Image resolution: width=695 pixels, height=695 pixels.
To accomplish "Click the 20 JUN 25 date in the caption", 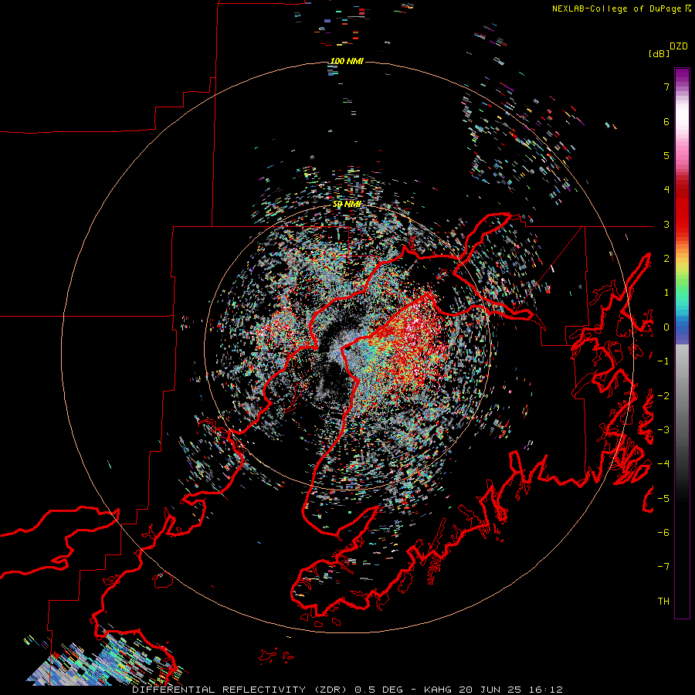I will (490, 690).
